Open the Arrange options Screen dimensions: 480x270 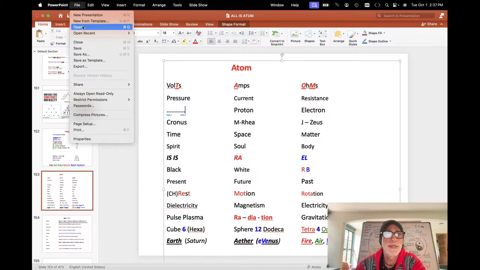[x=339, y=36]
